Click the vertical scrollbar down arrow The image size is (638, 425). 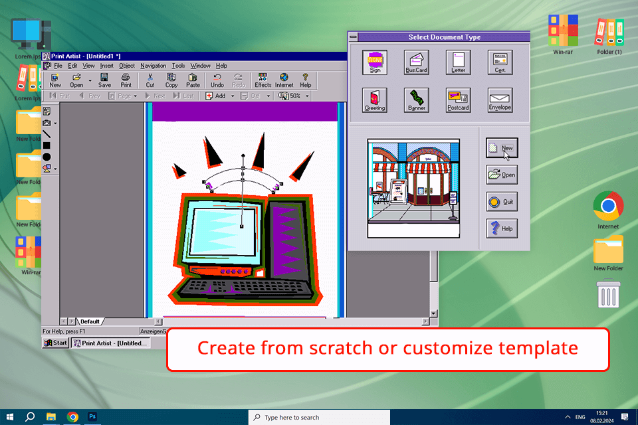click(x=433, y=313)
